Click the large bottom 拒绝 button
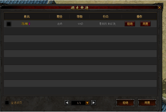This screenshot has width=166, height=112. [x=125, y=103]
